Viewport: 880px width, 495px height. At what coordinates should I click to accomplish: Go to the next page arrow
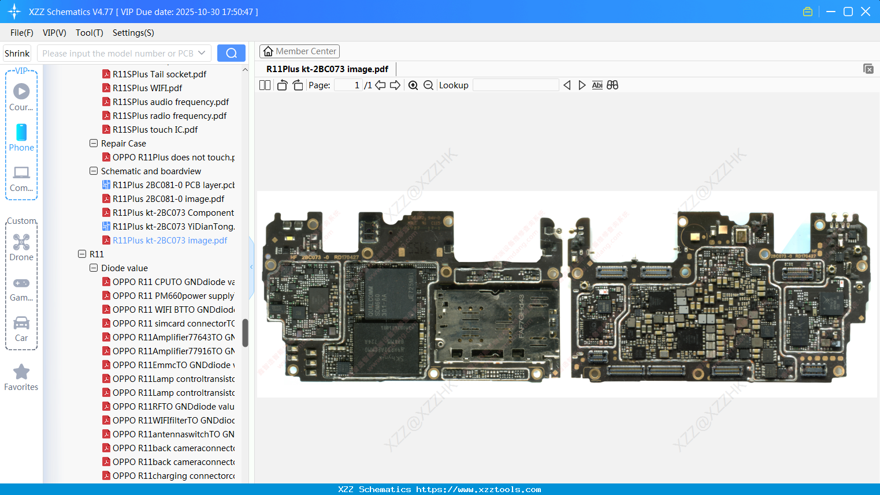click(395, 85)
